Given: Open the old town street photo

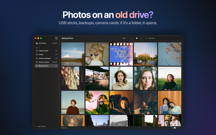Looking at the screenshot, I should (x=73, y=78).
